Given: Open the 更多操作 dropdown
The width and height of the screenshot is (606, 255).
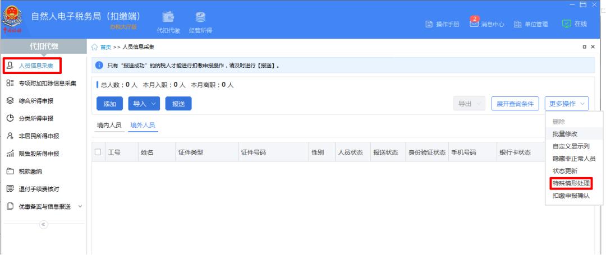Looking at the screenshot, I should (x=568, y=104).
